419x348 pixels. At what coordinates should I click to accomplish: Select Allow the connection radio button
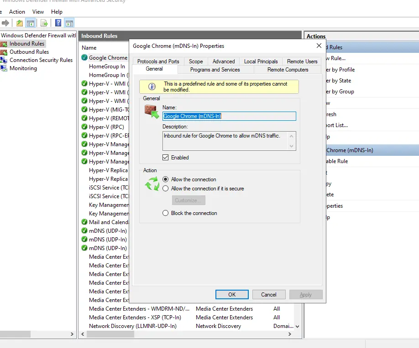[165, 179]
